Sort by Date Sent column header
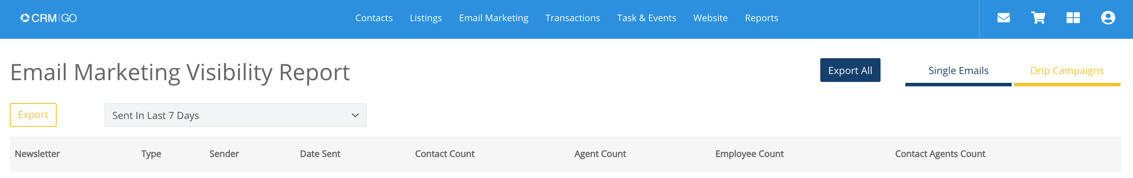 [x=320, y=154]
